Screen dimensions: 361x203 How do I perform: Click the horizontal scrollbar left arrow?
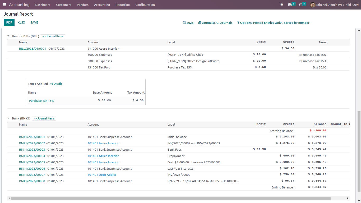pyautogui.click(x=9, y=198)
